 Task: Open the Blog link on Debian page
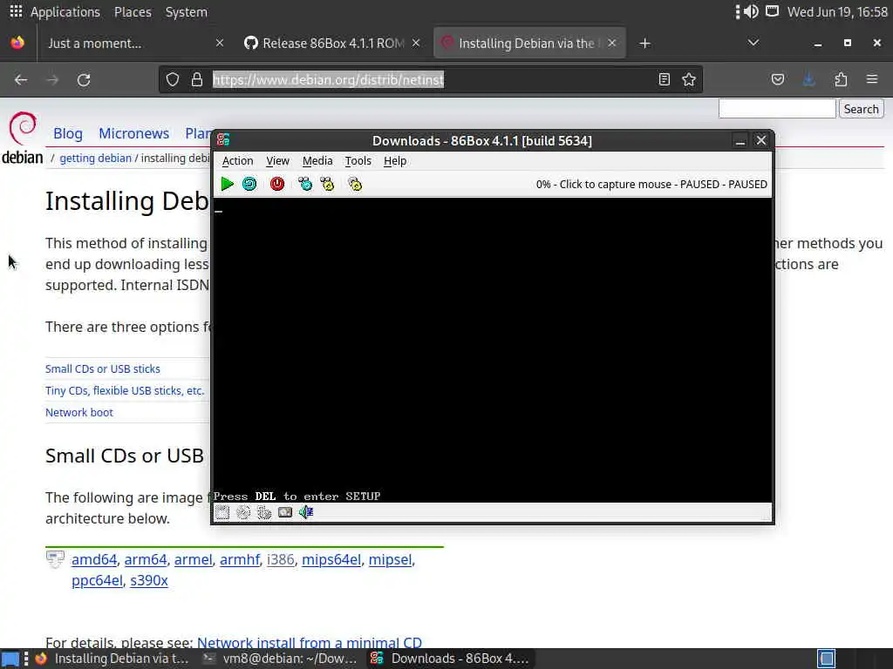tap(68, 133)
